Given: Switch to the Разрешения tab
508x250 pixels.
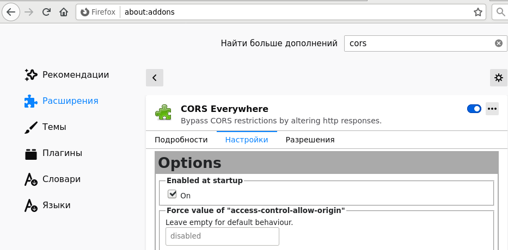Looking at the screenshot, I should (x=310, y=140).
